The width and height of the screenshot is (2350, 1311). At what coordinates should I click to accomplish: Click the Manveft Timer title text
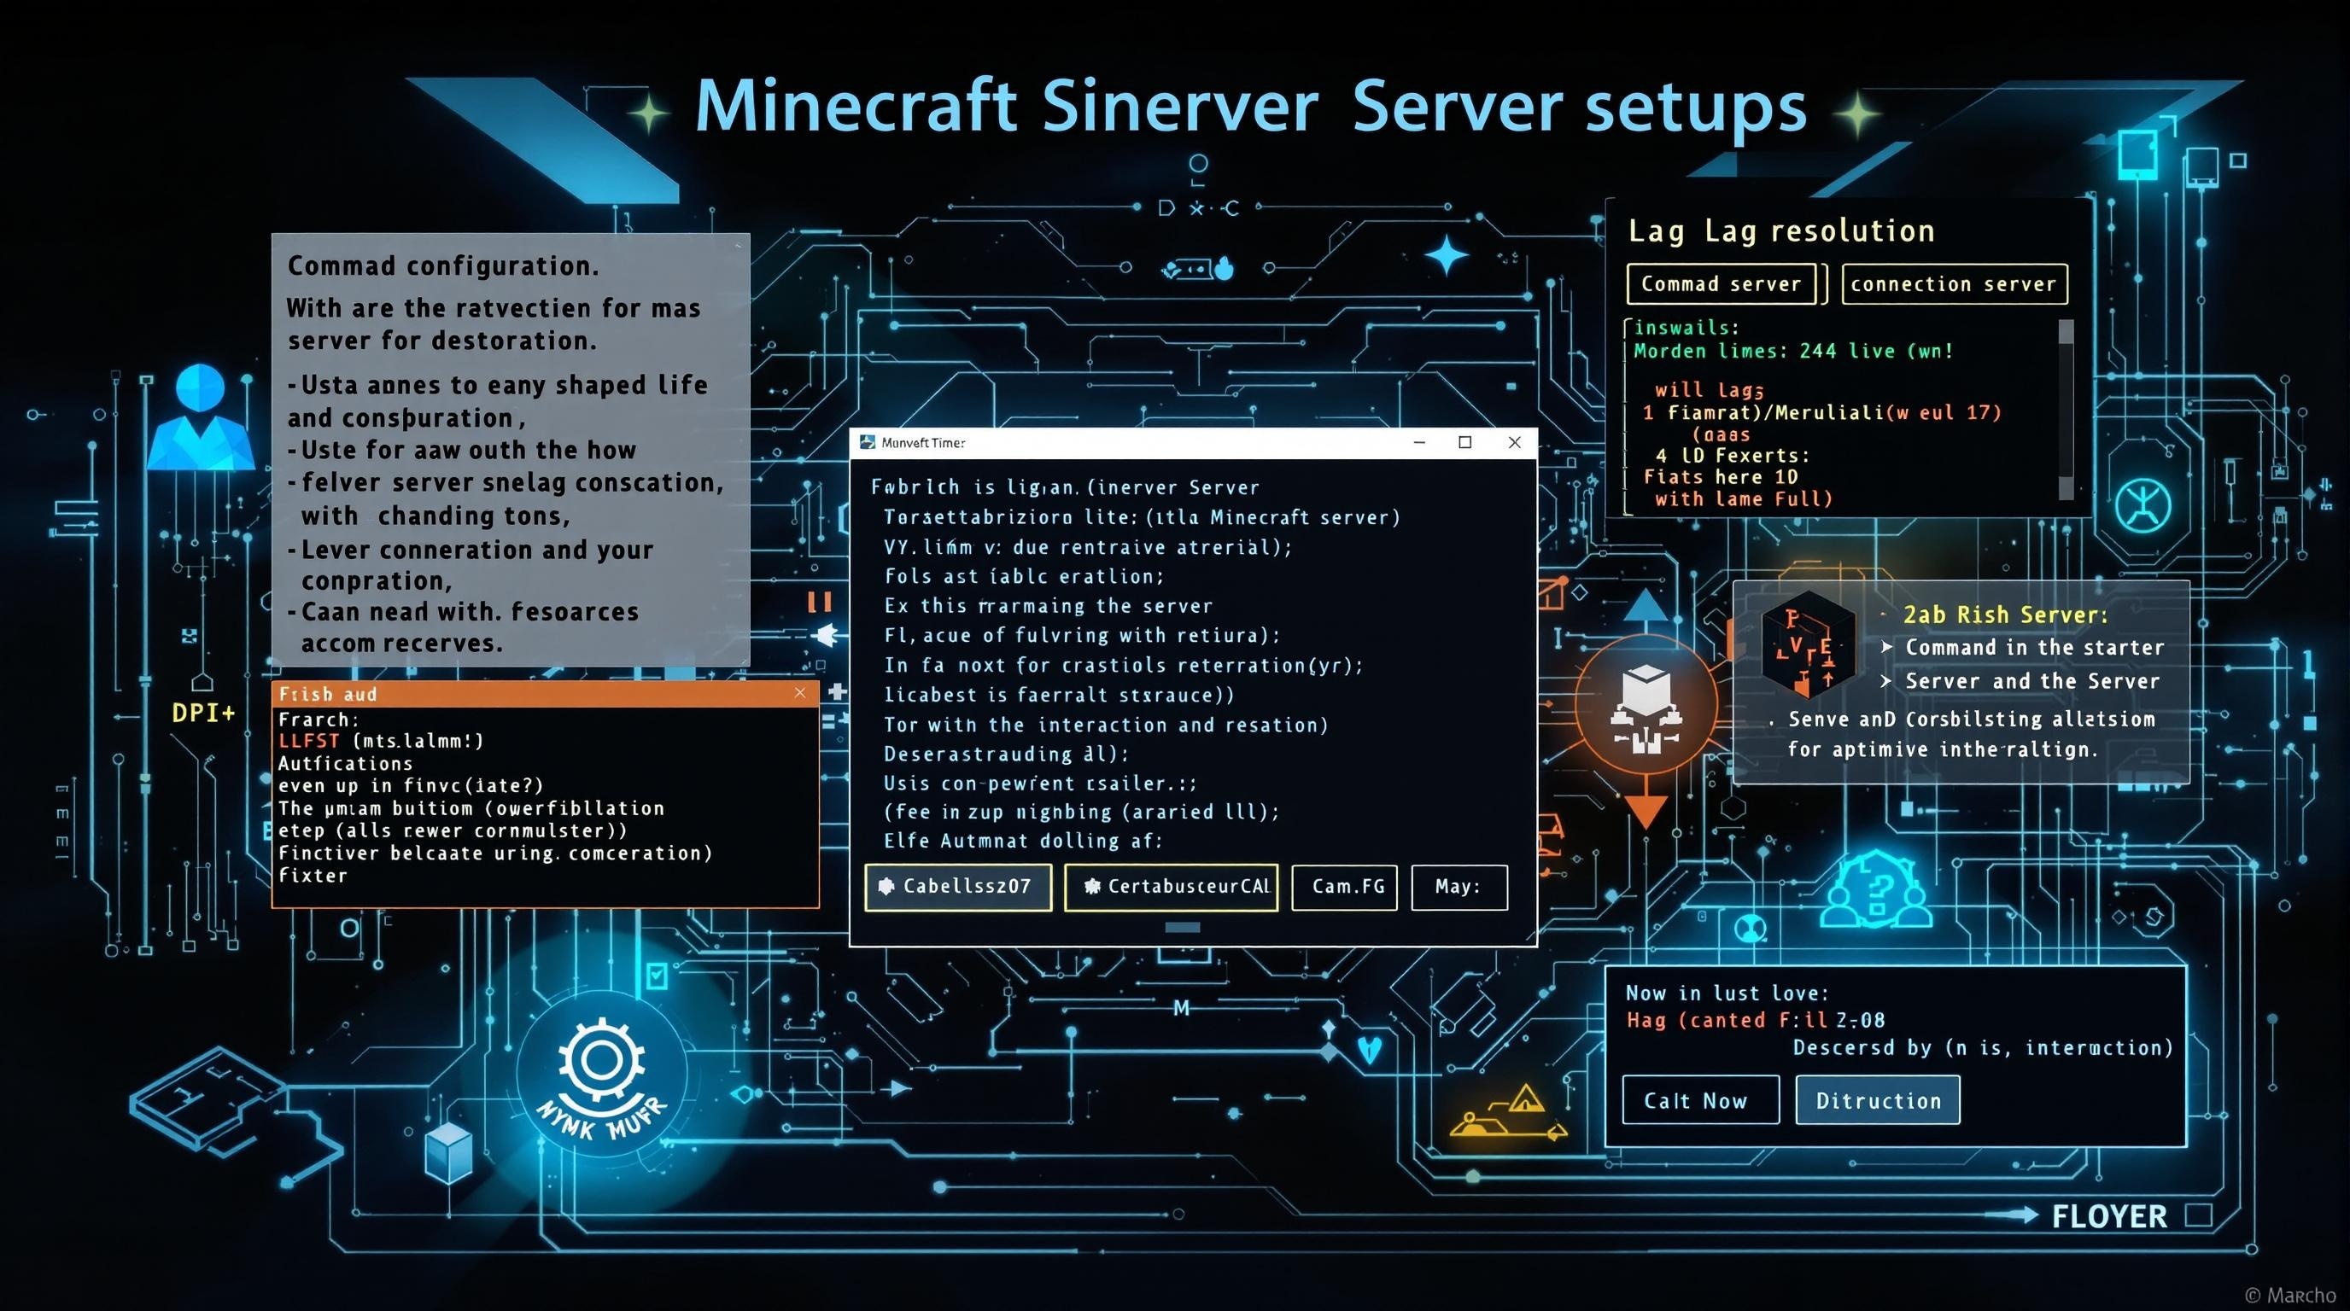coord(923,442)
